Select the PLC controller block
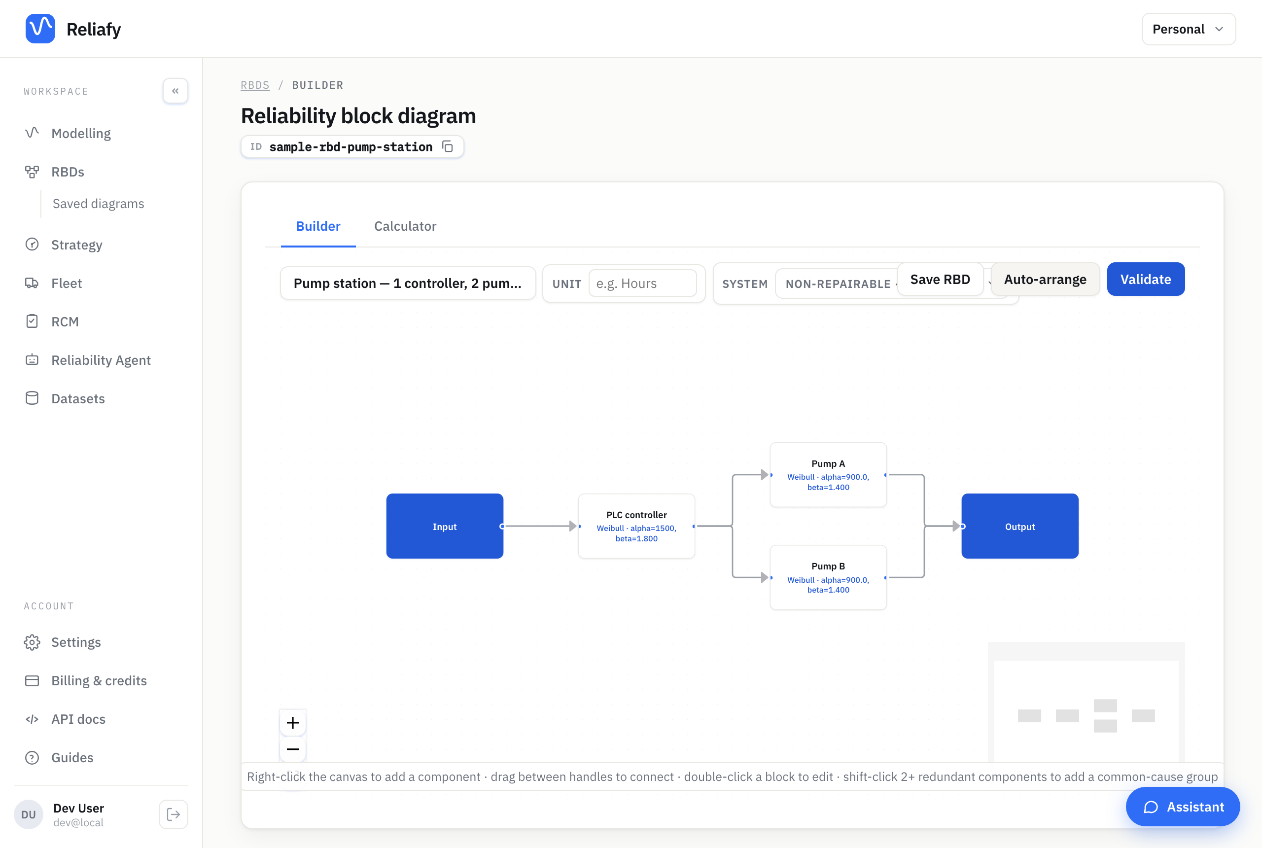The height and width of the screenshot is (848, 1262). coord(636,526)
